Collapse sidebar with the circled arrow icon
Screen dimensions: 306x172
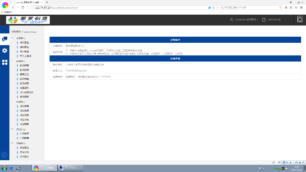point(4,155)
